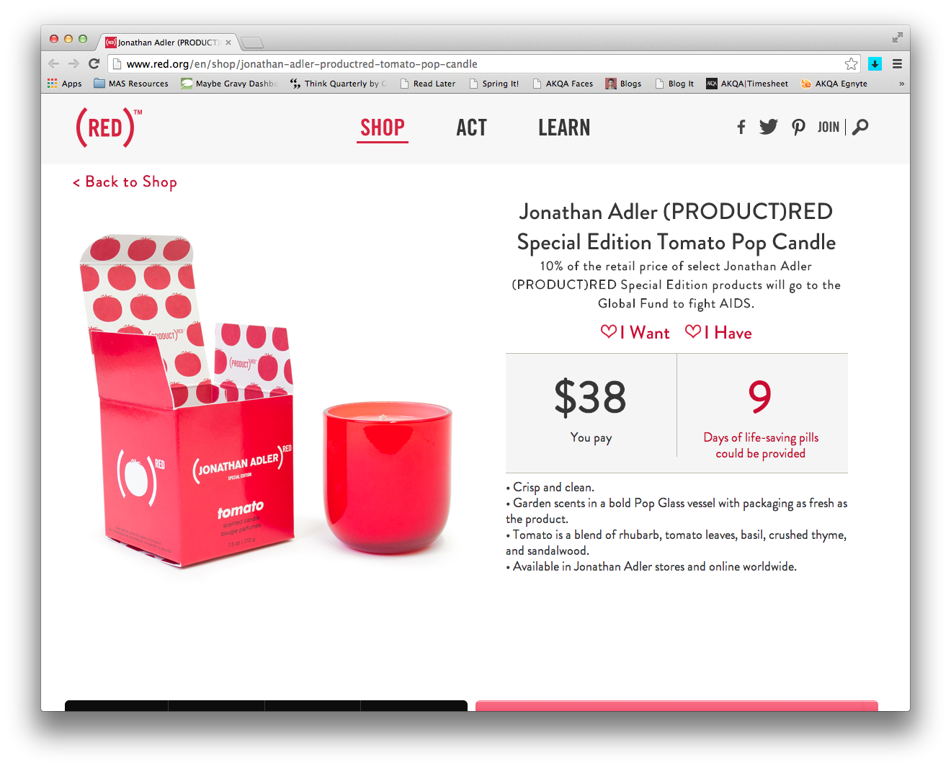Reload the page with the refresh icon
The height and width of the screenshot is (768, 951).
coord(94,64)
